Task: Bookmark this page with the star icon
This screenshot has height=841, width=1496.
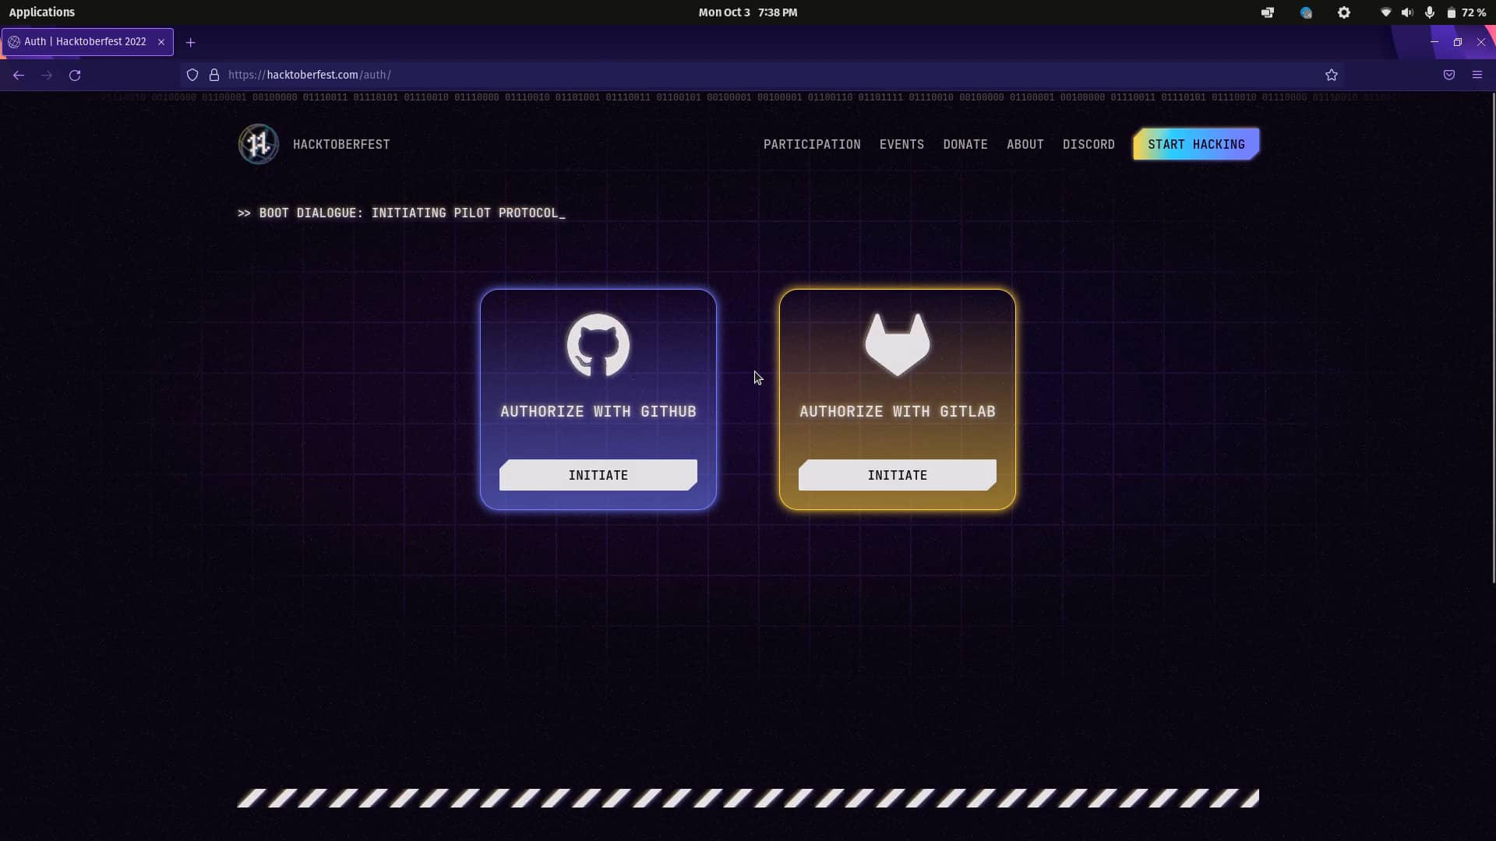Action: click(x=1332, y=75)
